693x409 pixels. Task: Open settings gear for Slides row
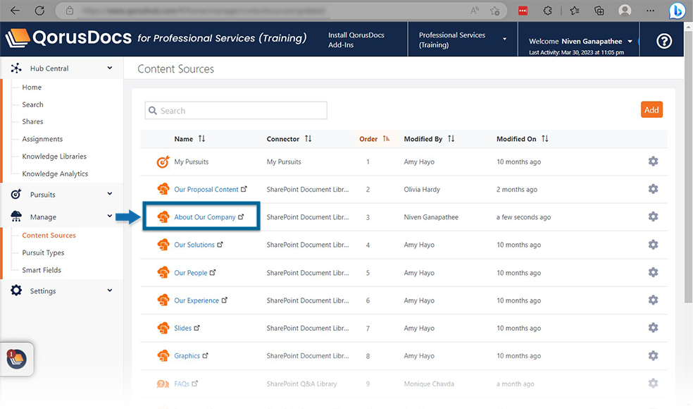tap(654, 328)
